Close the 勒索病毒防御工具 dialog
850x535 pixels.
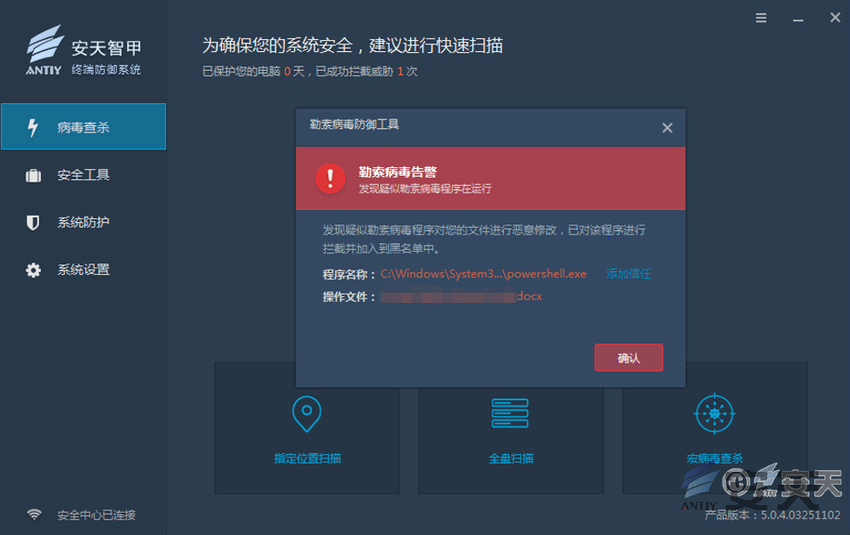pyautogui.click(x=668, y=127)
